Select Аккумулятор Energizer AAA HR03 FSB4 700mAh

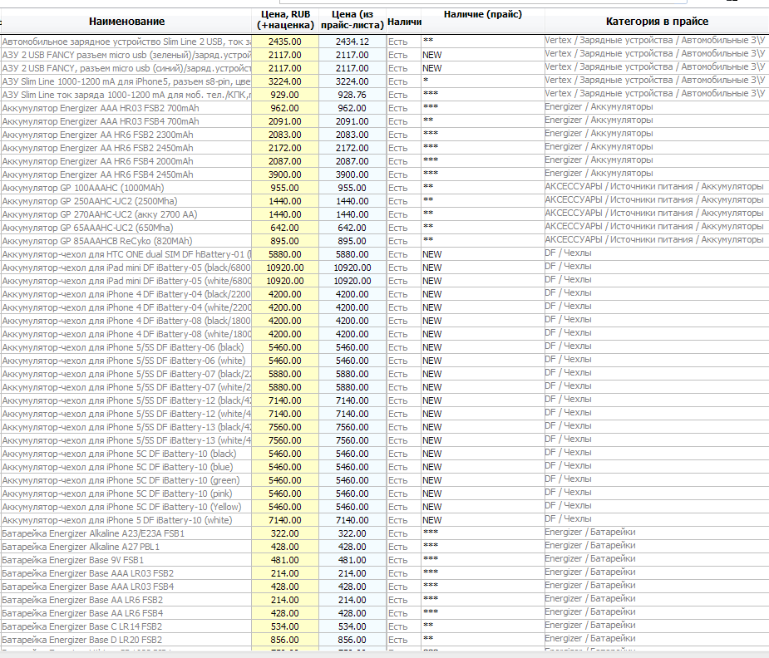tap(126, 121)
